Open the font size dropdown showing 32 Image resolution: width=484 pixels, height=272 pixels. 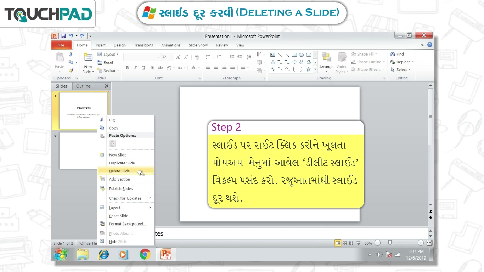[x=172, y=57]
